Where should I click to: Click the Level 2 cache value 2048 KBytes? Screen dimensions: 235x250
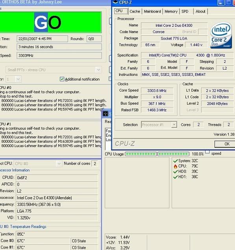[x=217, y=104]
